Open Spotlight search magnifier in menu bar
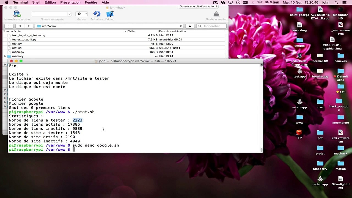 (x=336, y=2)
